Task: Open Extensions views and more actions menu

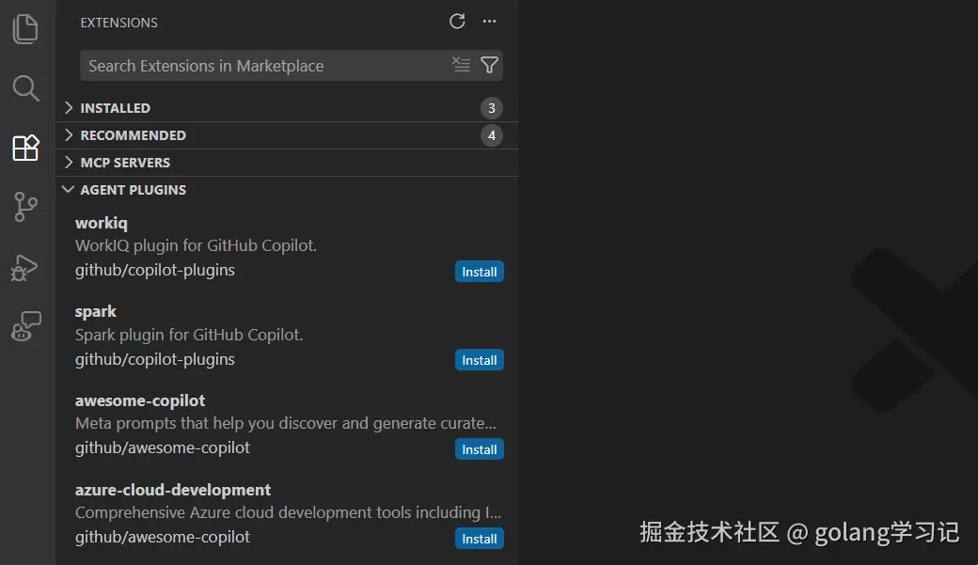Action: pyautogui.click(x=490, y=22)
